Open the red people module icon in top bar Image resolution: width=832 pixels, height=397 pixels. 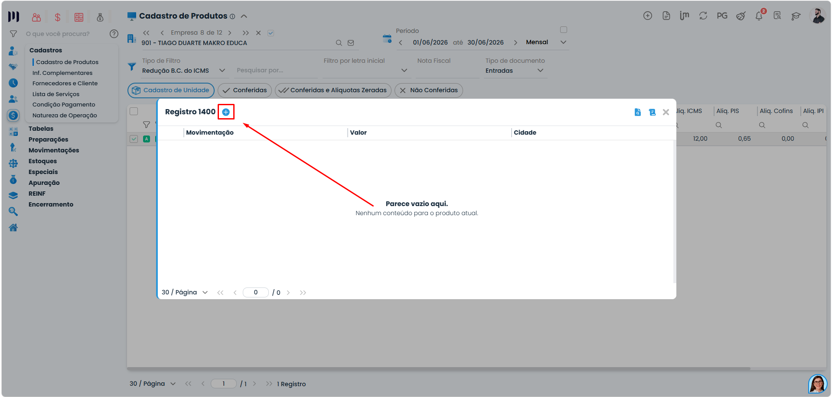(36, 17)
